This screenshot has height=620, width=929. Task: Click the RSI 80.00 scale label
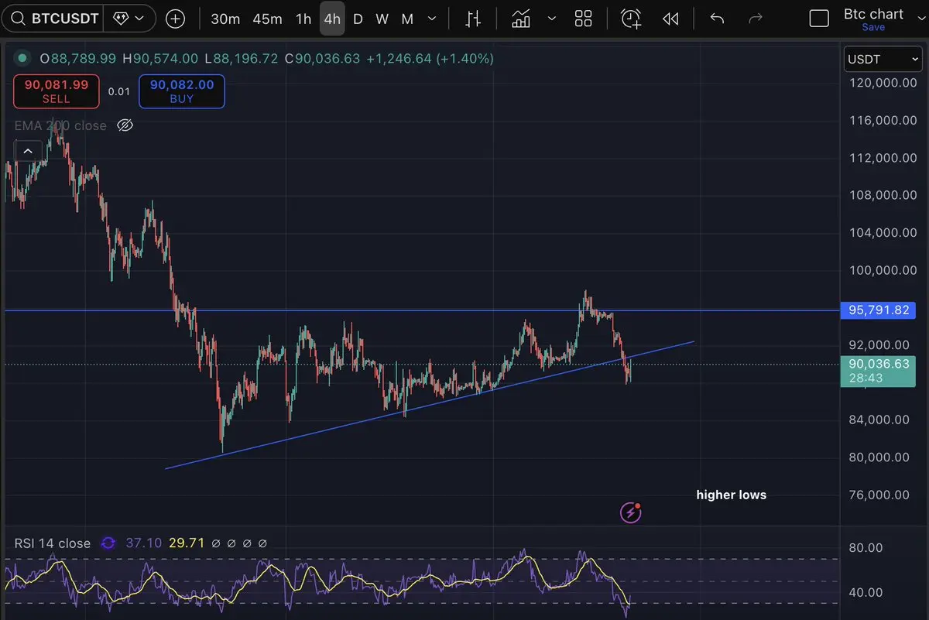click(866, 548)
